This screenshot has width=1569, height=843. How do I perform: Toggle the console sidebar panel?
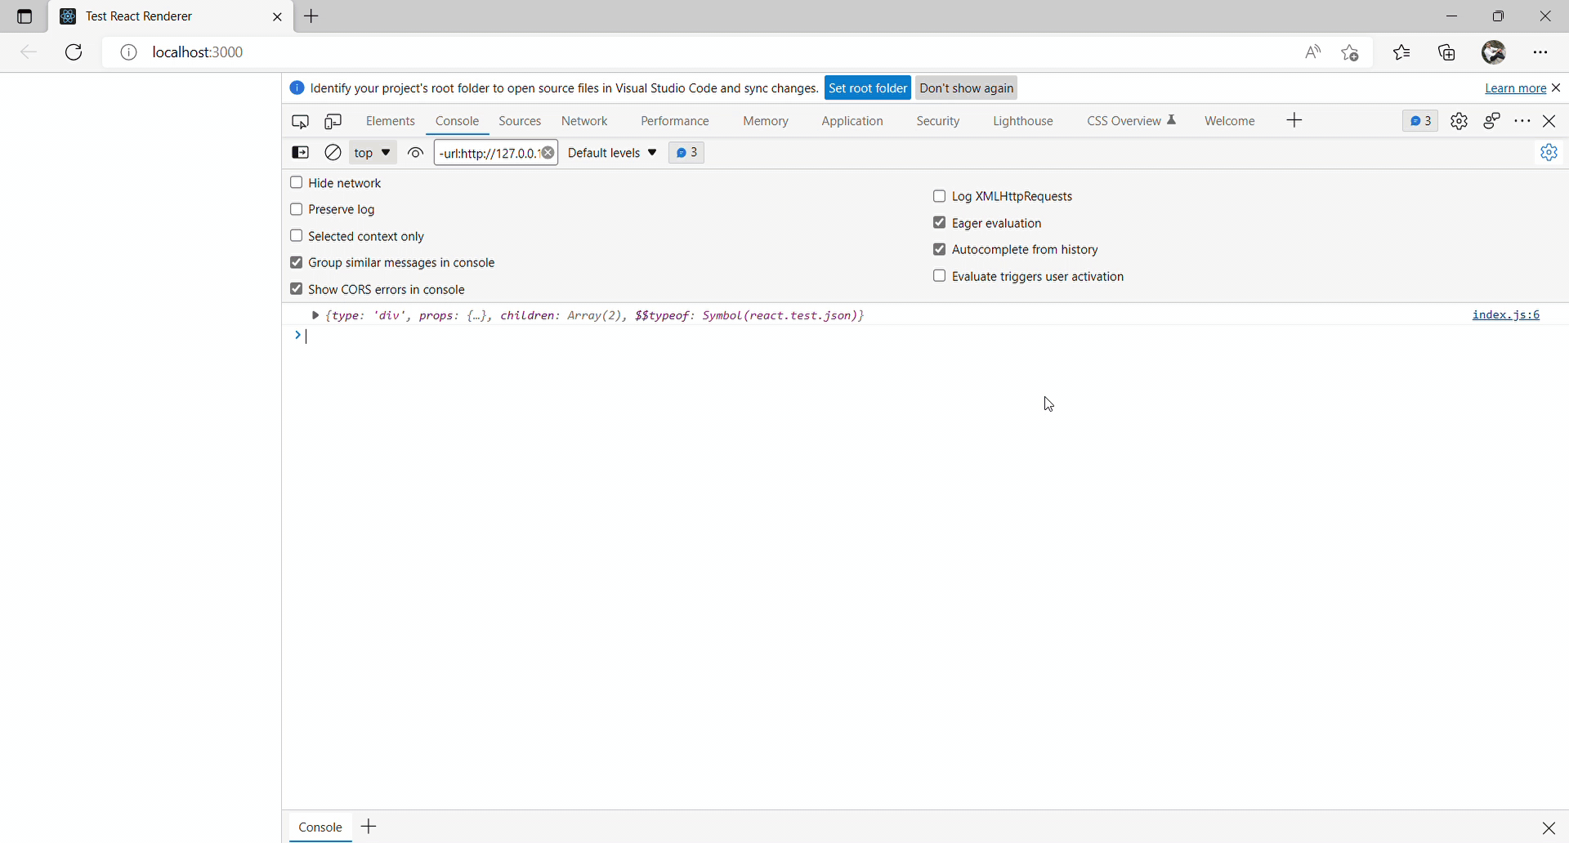(300, 153)
